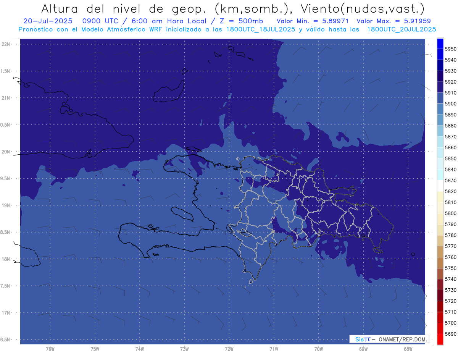Click the '68W' longitude axis label
Screen dimensions: 458x354
tap(408, 349)
